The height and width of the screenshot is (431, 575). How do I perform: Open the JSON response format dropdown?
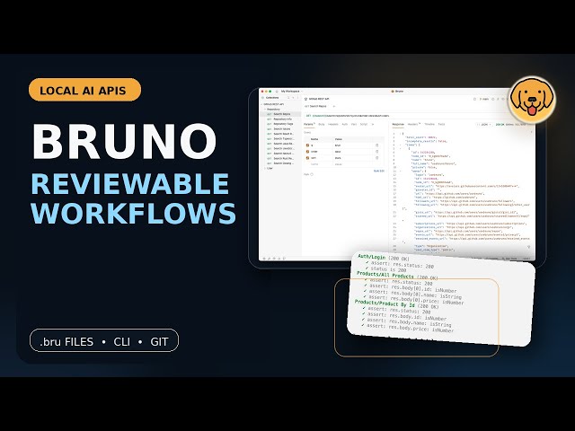pos(484,125)
